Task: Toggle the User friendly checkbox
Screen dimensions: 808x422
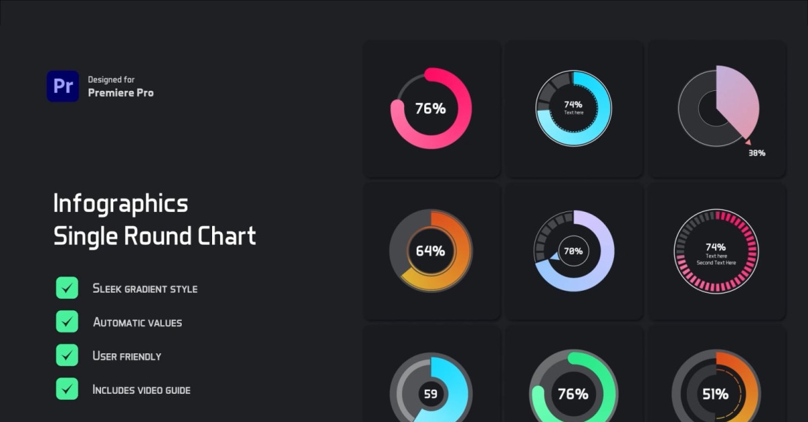Action: point(67,355)
